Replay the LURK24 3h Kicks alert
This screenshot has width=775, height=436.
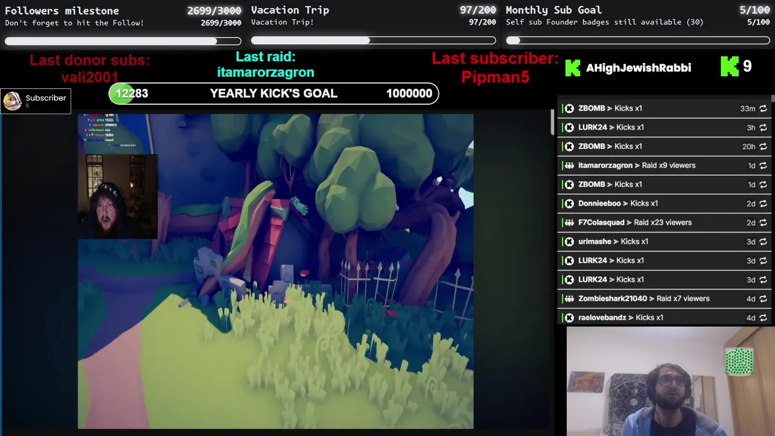point(763,127)
